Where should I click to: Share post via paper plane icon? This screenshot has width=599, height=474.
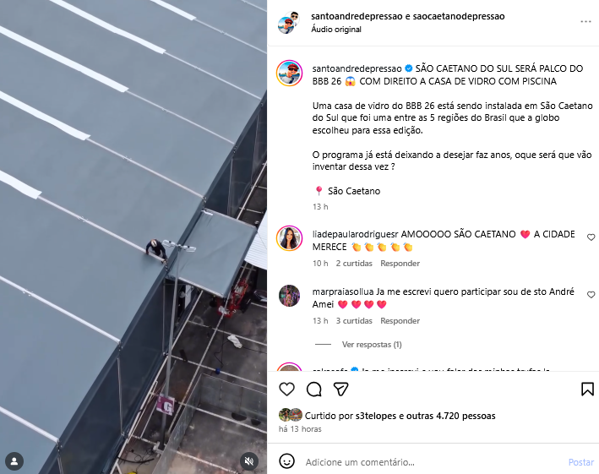pyautogui.click(x=340, y=390)
